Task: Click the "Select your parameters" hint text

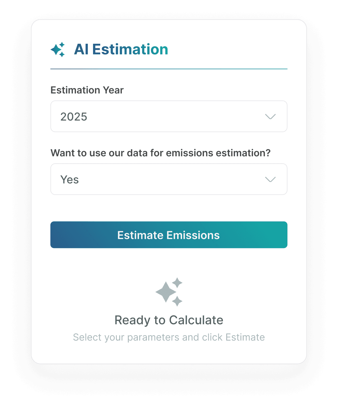Action: click(169, 337)
